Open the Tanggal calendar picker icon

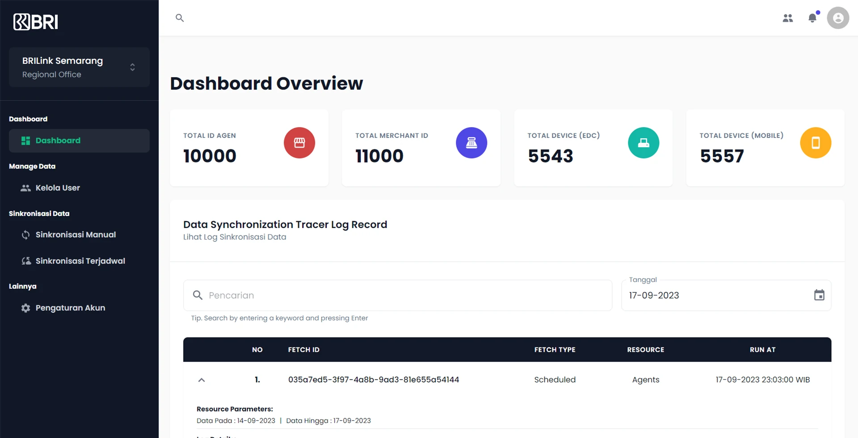click(819, 295)
